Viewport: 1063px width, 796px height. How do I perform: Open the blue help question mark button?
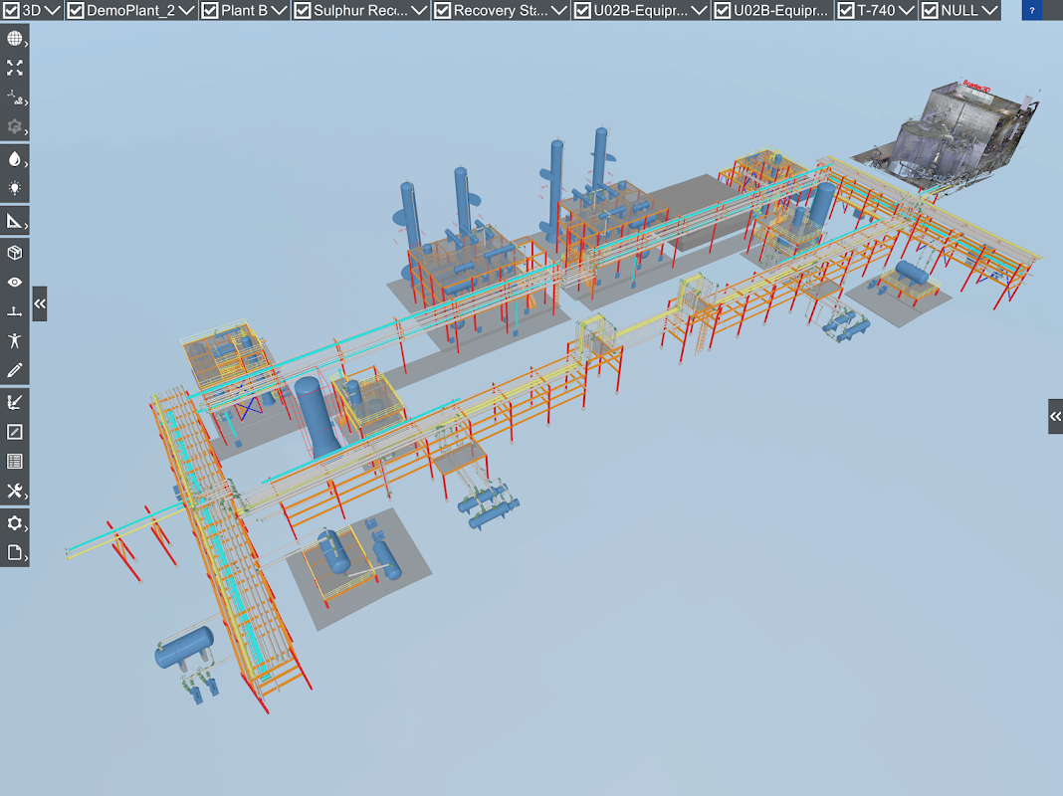pos(1032,10)
